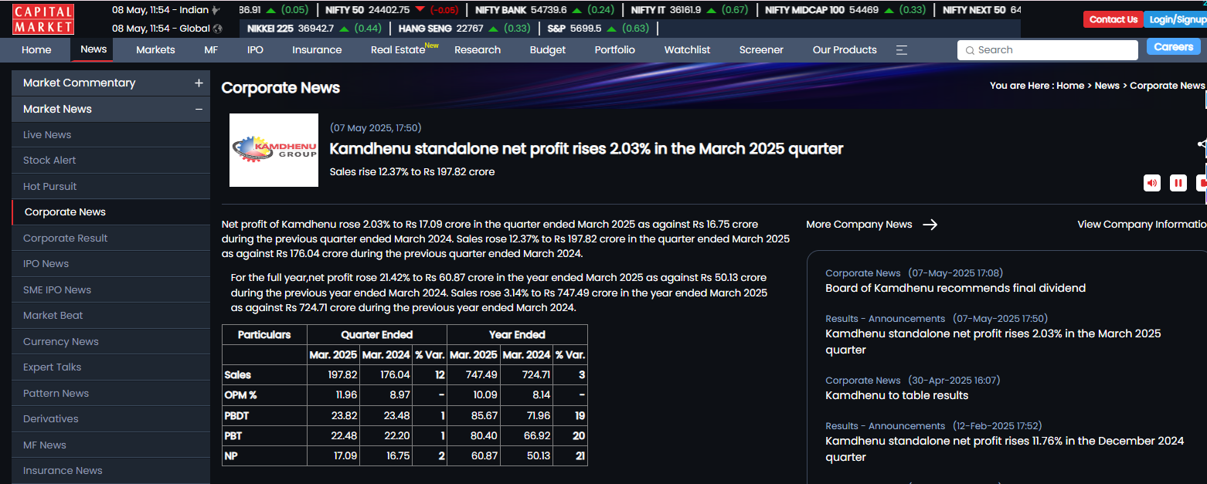The image size is (1207, 484).
Task: Open the Markets menu
Action: (x=155, y=50)
